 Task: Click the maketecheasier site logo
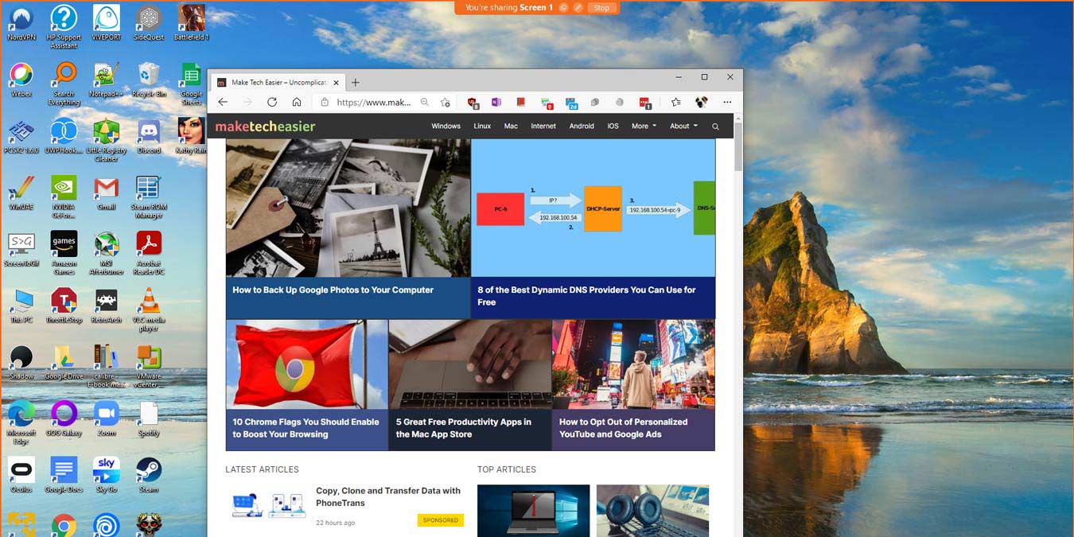(265, 126)
